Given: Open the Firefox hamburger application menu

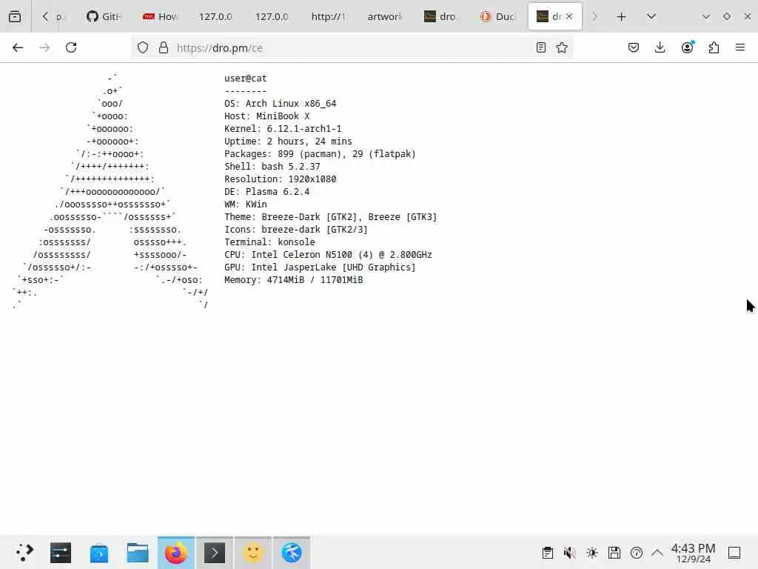Looking at the screenshot, I should point(740,47).
